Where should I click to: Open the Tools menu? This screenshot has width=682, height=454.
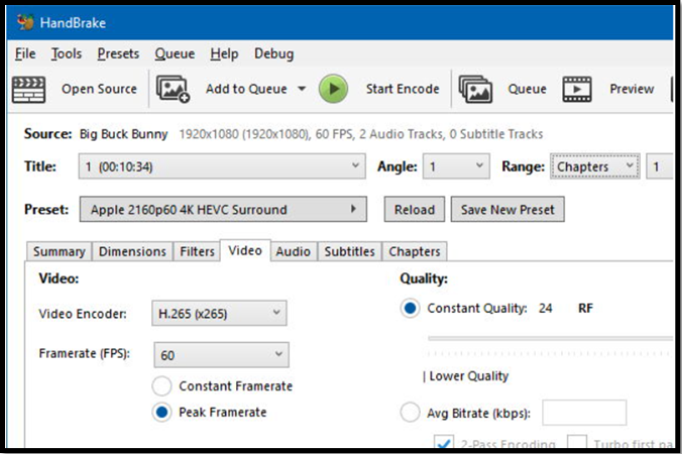(x=67, y=54)
